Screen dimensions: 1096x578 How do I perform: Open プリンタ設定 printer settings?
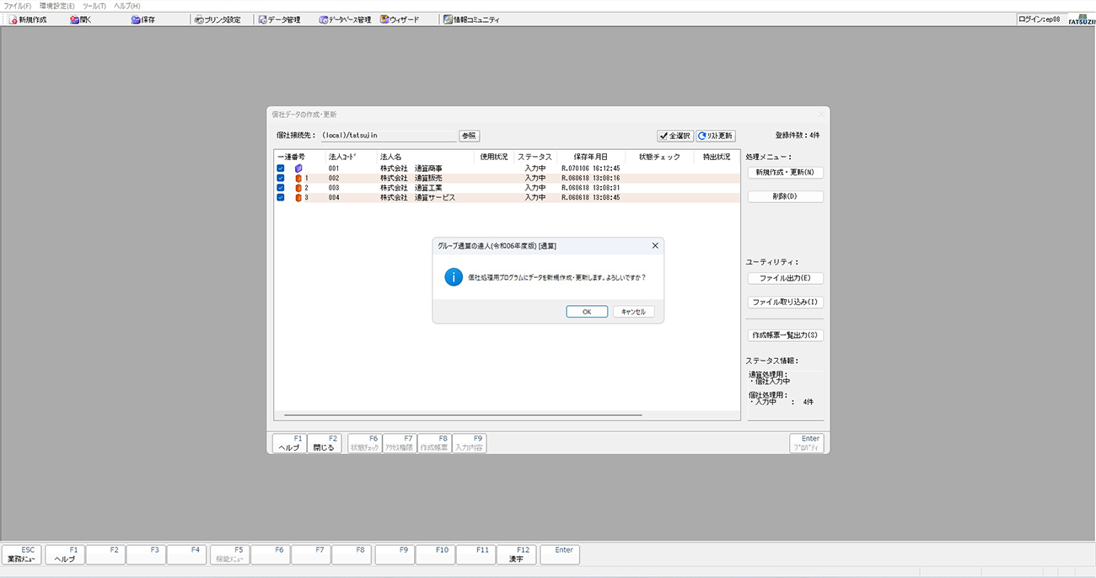click(198, 19)
